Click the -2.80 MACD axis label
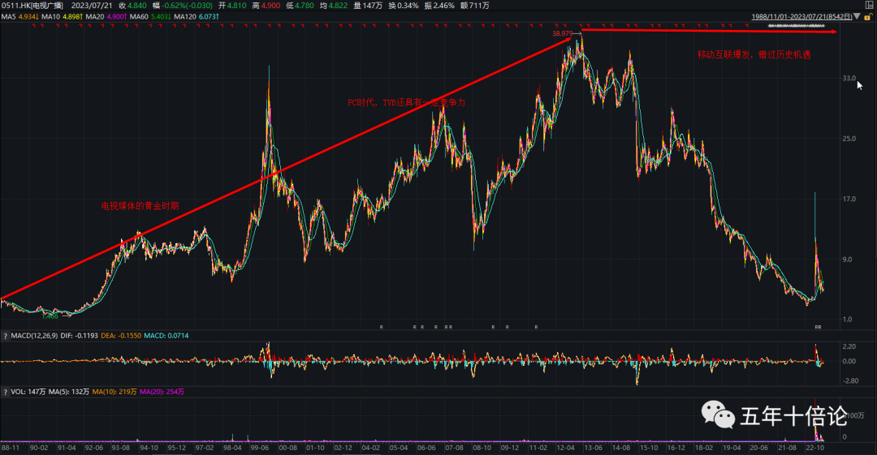Viewport: 877px width, 455px height. [850, 380]
